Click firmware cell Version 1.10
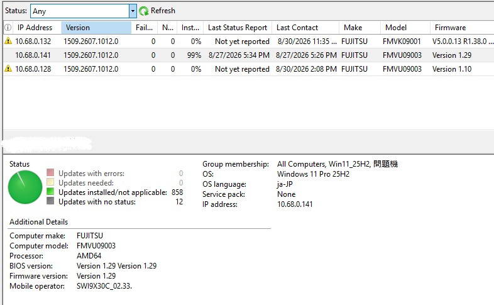 [452, 69]
